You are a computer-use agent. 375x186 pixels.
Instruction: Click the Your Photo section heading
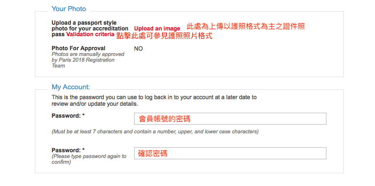(69, 9)
